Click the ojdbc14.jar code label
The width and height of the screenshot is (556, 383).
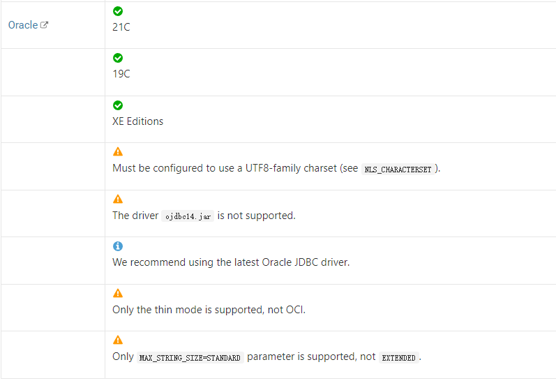click(188, 216)
